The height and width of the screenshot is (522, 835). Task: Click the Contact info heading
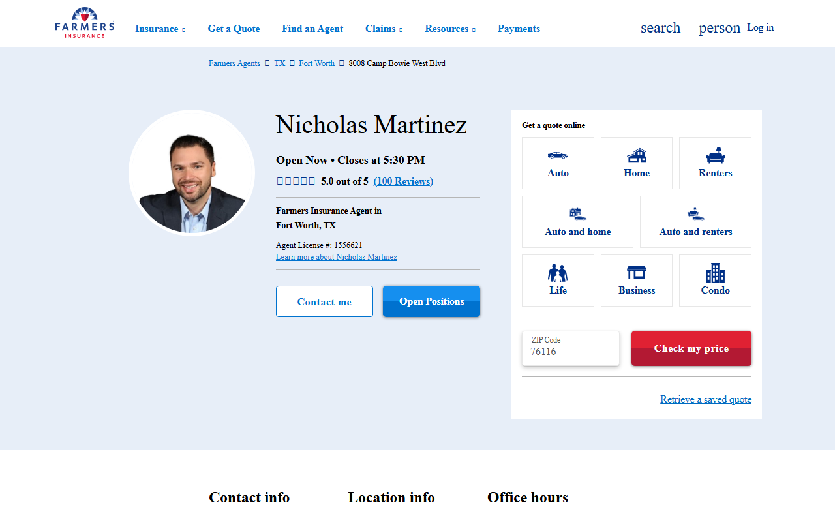(249, 497)
